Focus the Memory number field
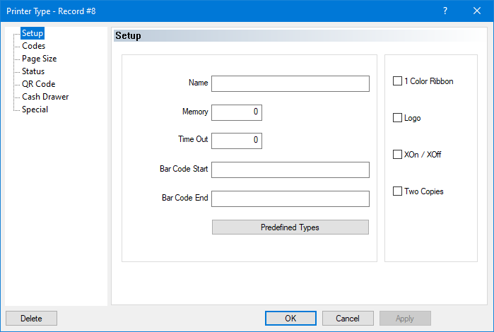The height and width of the screenshot is (332, 494). (237, 112)
